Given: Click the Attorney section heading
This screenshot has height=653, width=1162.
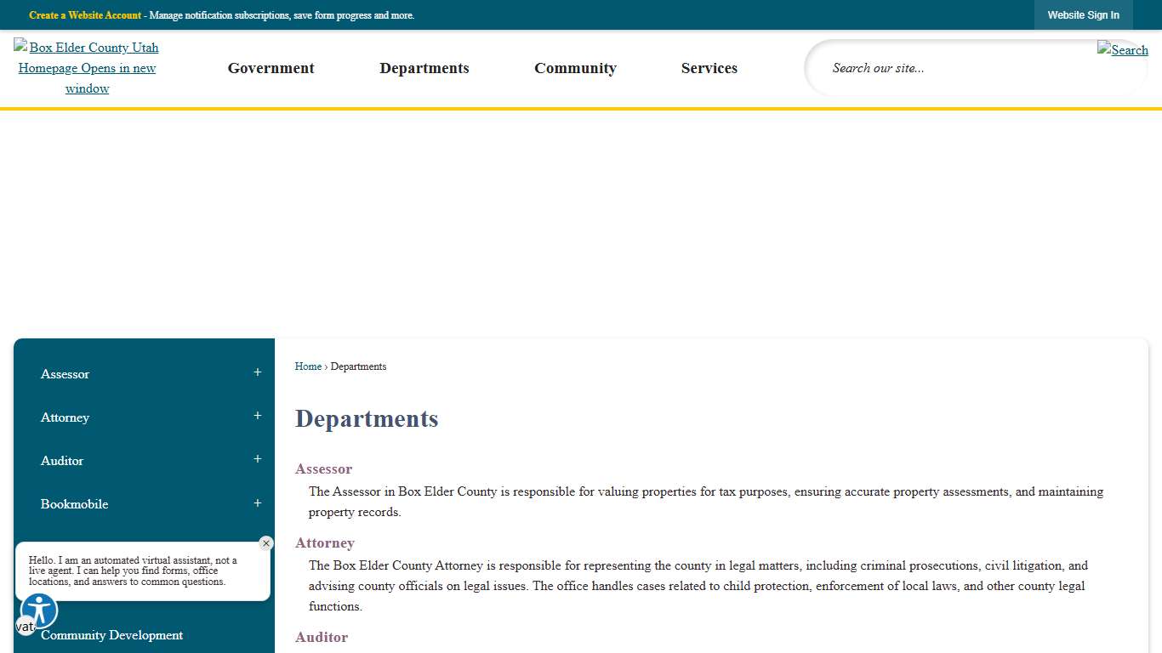Looking at the screenshot, I should [324, 542].
